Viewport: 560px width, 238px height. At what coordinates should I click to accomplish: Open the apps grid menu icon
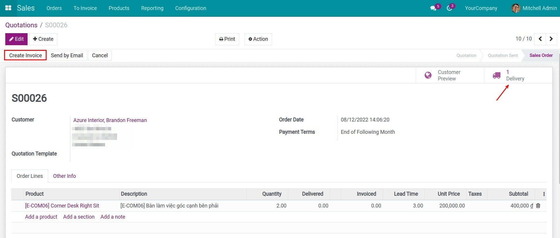click(x=8, y=8)
